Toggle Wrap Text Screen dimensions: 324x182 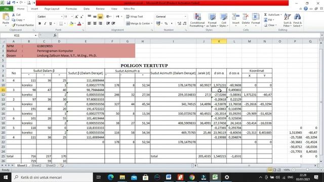click(x=134, y=17)
